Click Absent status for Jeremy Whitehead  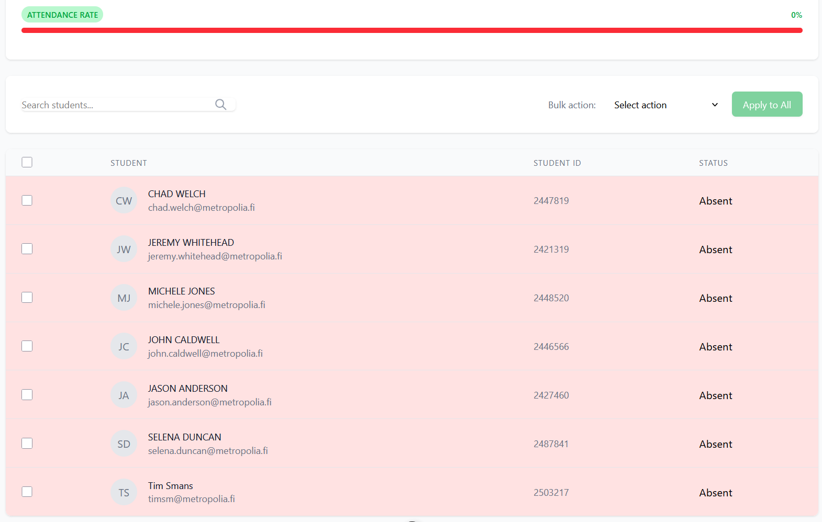[x=716, y=249]
